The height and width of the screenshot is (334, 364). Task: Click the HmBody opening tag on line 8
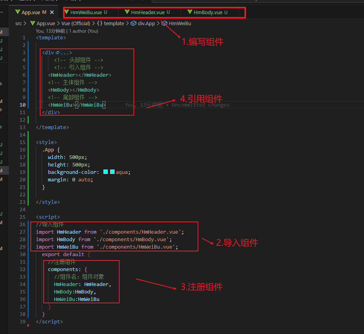(x=60, y=90)
